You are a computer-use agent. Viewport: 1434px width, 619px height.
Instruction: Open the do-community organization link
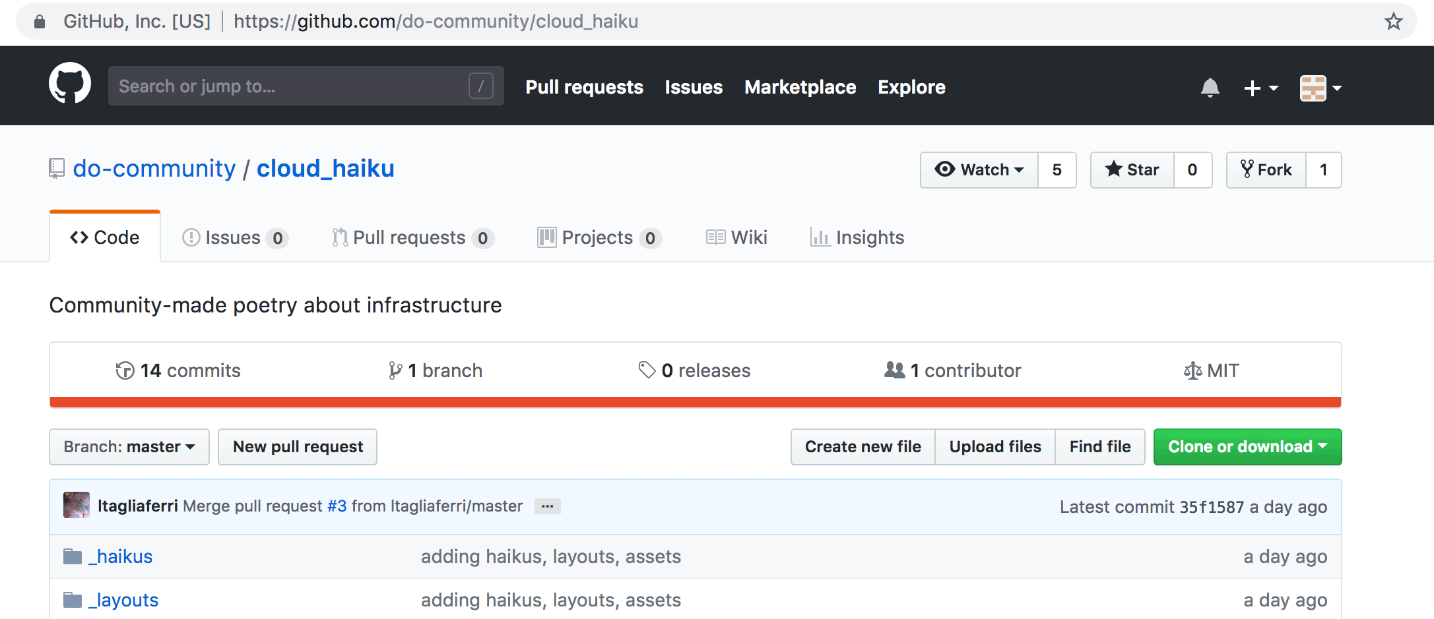click(154, 169)
